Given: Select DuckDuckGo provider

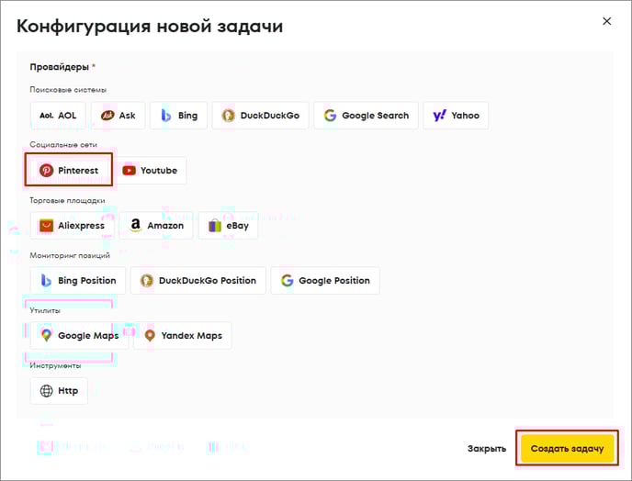Looking at the screenshot, I should [x=260, y=116].
